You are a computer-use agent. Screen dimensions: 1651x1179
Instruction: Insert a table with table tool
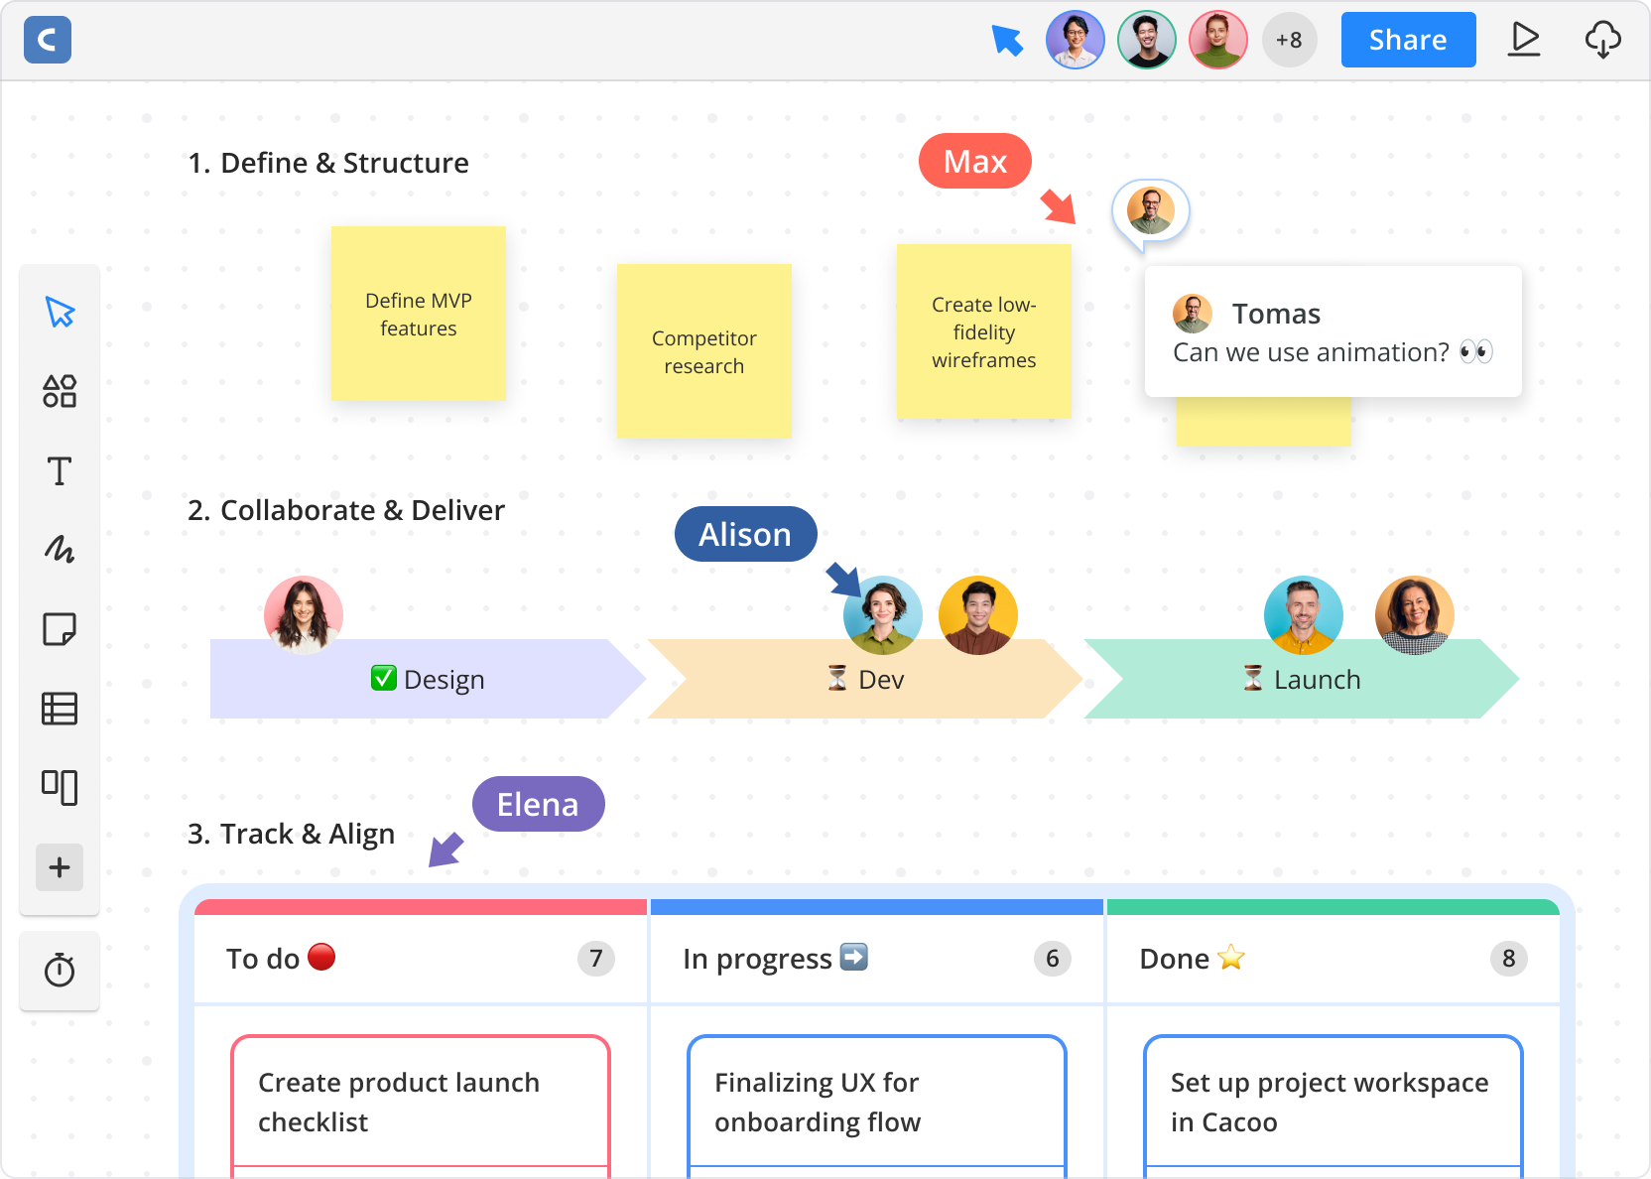pos(60,709)
